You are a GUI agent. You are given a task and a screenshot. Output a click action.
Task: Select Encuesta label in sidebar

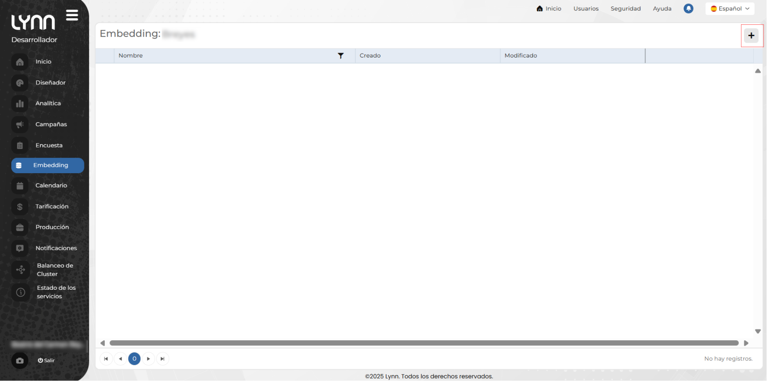[x=49, y=146]
